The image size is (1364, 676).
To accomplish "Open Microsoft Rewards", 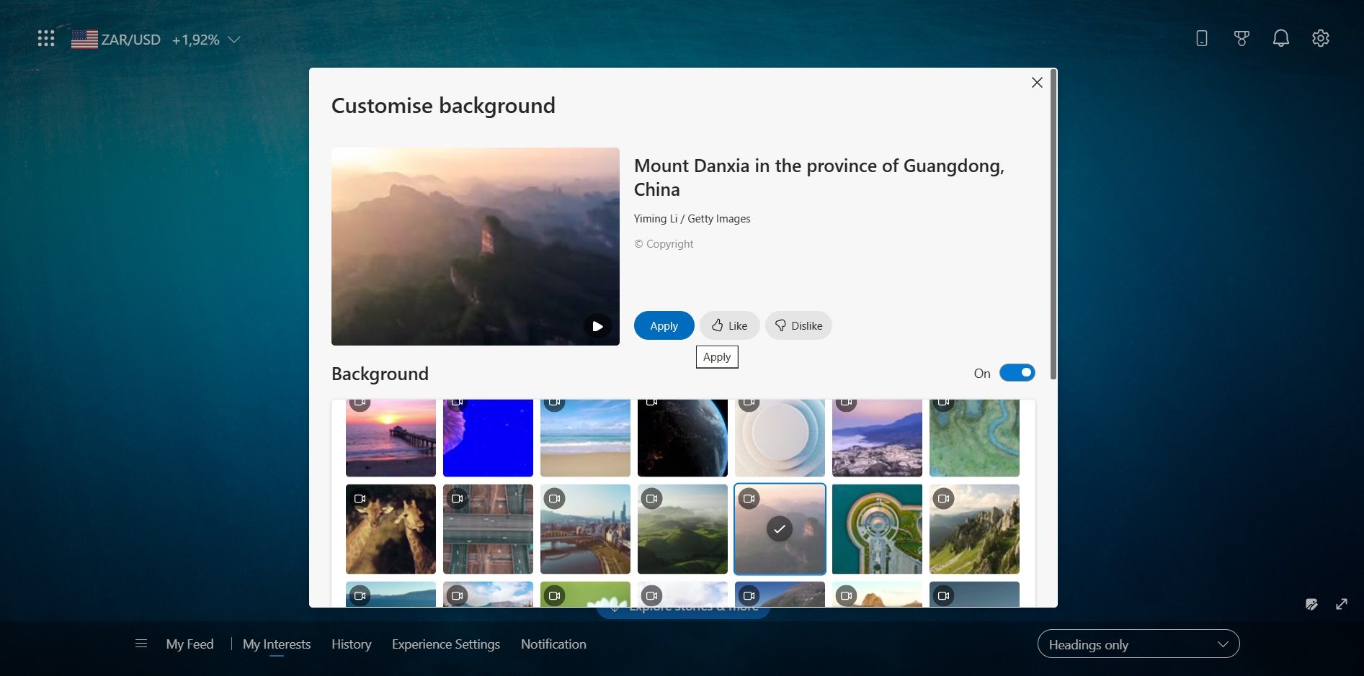I will pyautogui.click(x=1241, y=38).
